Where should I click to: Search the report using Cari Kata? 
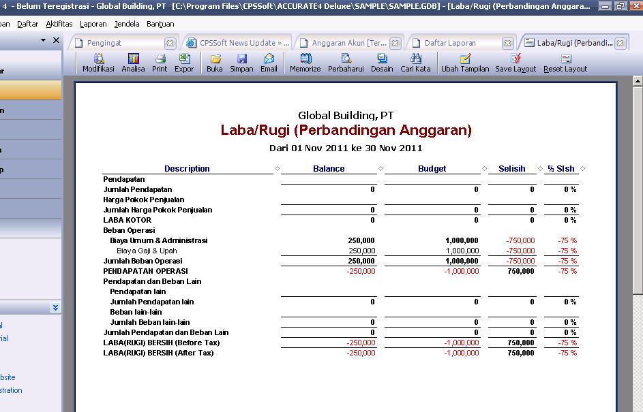pyautogui.click(x=416, y=63)
